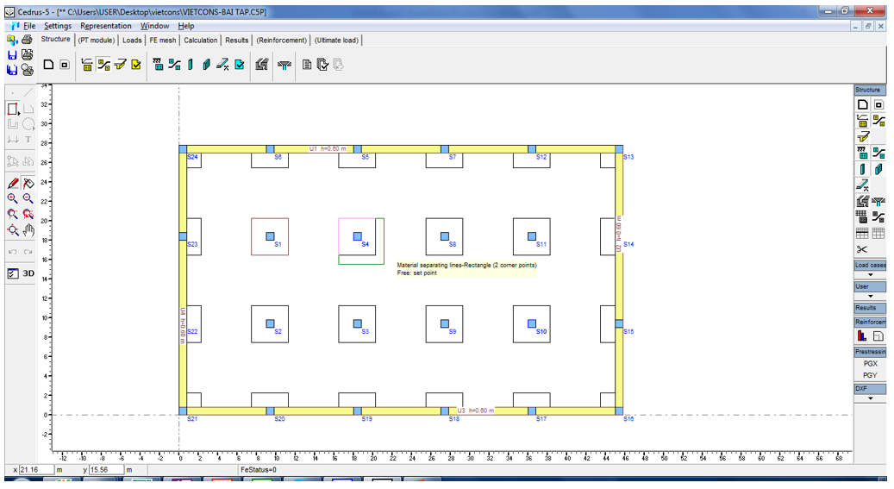The width and height of the screenshot is (894, 489).
Task: Click the support delete tool icon
Action: coord(223,65)
